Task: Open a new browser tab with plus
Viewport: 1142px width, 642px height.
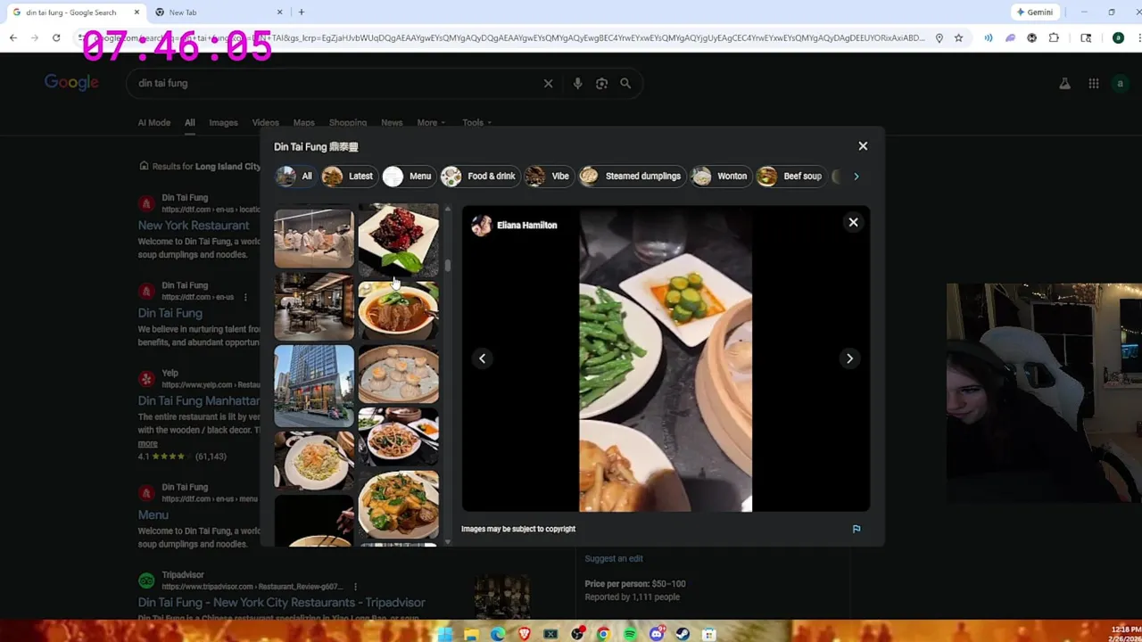Action: [x=302, y=12]
